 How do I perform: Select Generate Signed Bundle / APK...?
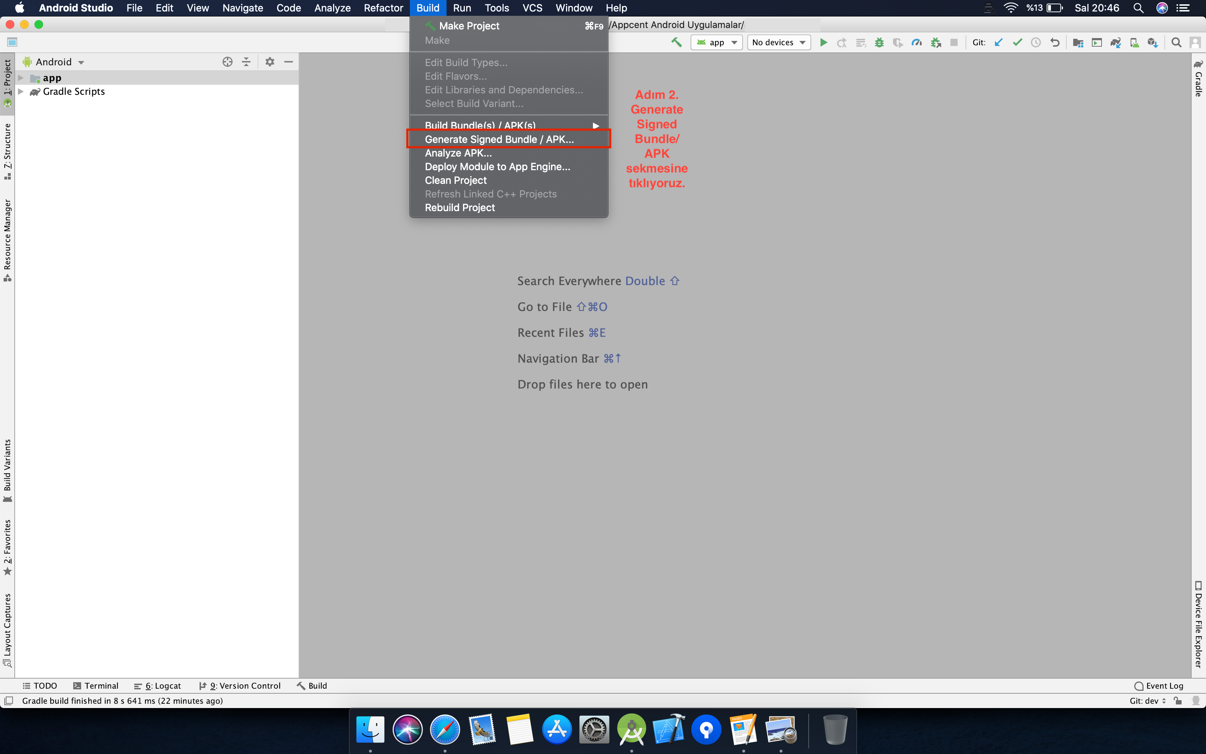tap(509, 139)
